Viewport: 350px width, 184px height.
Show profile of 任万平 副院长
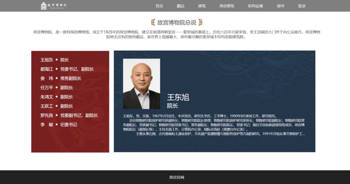coord(57,88)
